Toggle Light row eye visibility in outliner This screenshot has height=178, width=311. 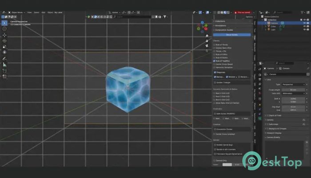pyautogui.click(x=304, y=29)
